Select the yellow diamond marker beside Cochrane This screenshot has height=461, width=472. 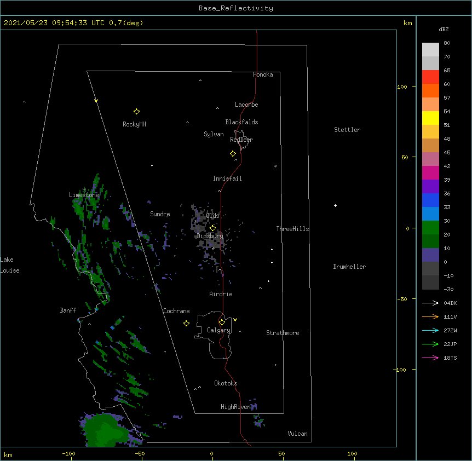click(186, 324)
